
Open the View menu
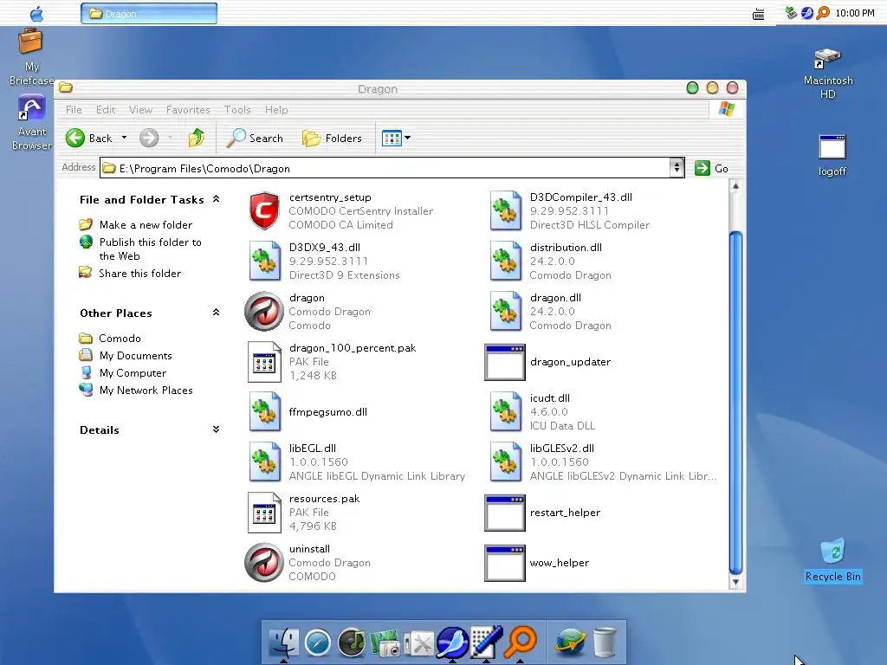(x=140, y=110)
